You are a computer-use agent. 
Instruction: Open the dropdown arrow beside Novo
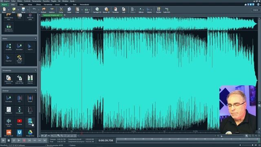tap(9, 10)
